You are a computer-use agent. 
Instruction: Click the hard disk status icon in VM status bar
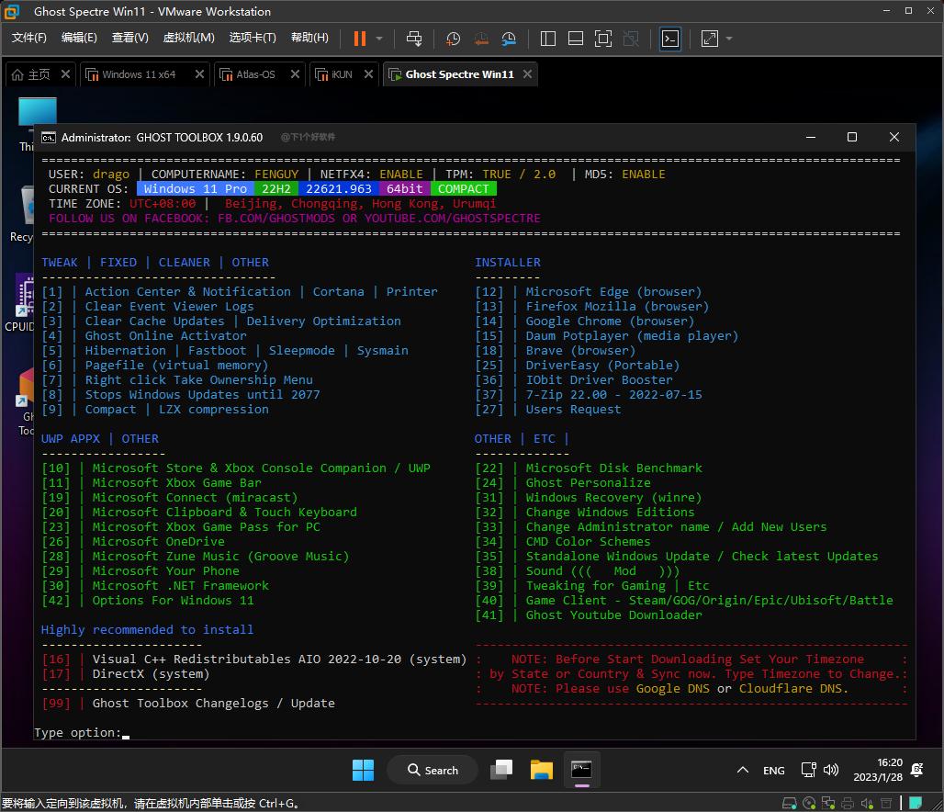[789, 802]
